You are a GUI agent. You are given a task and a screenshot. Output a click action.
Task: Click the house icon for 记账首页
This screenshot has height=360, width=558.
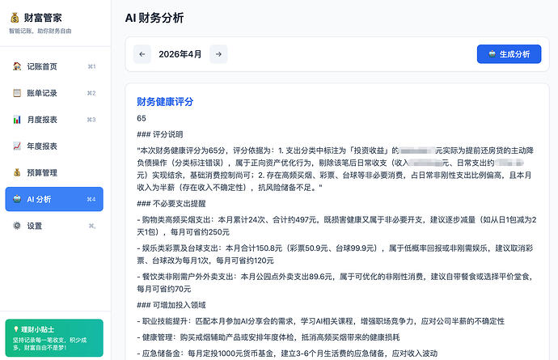tap(17, 66)
